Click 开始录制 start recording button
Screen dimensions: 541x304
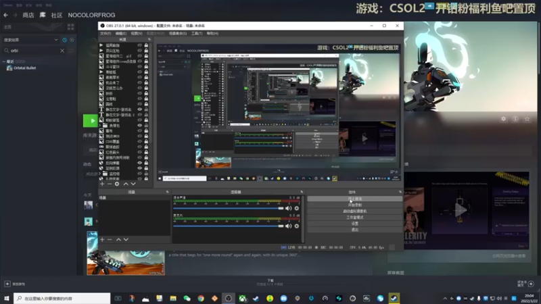pos(354,205)
